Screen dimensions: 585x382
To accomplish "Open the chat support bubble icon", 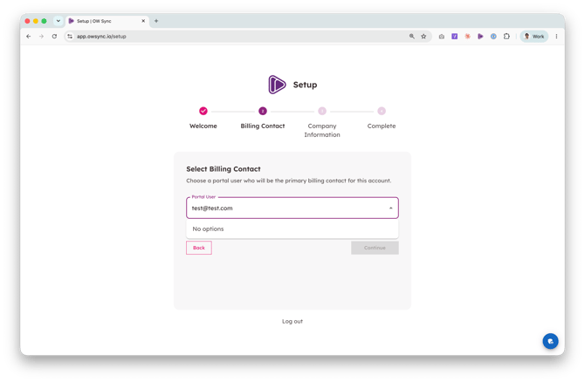I will pos(550,341).
